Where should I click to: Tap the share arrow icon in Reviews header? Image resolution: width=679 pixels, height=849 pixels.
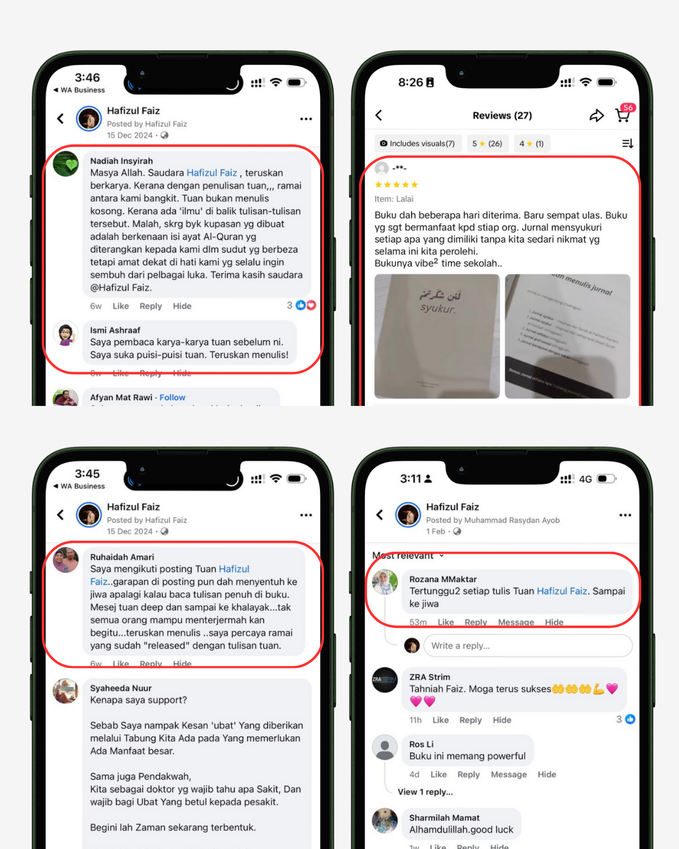click(x=597, y=116)
